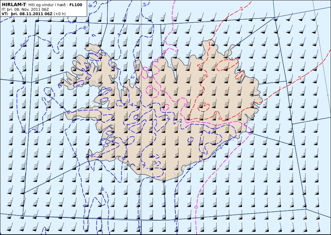
Task: Select the "IT: þri. 08. Nóv. 2011 06Z" line
Action: [x=25, y=10]
